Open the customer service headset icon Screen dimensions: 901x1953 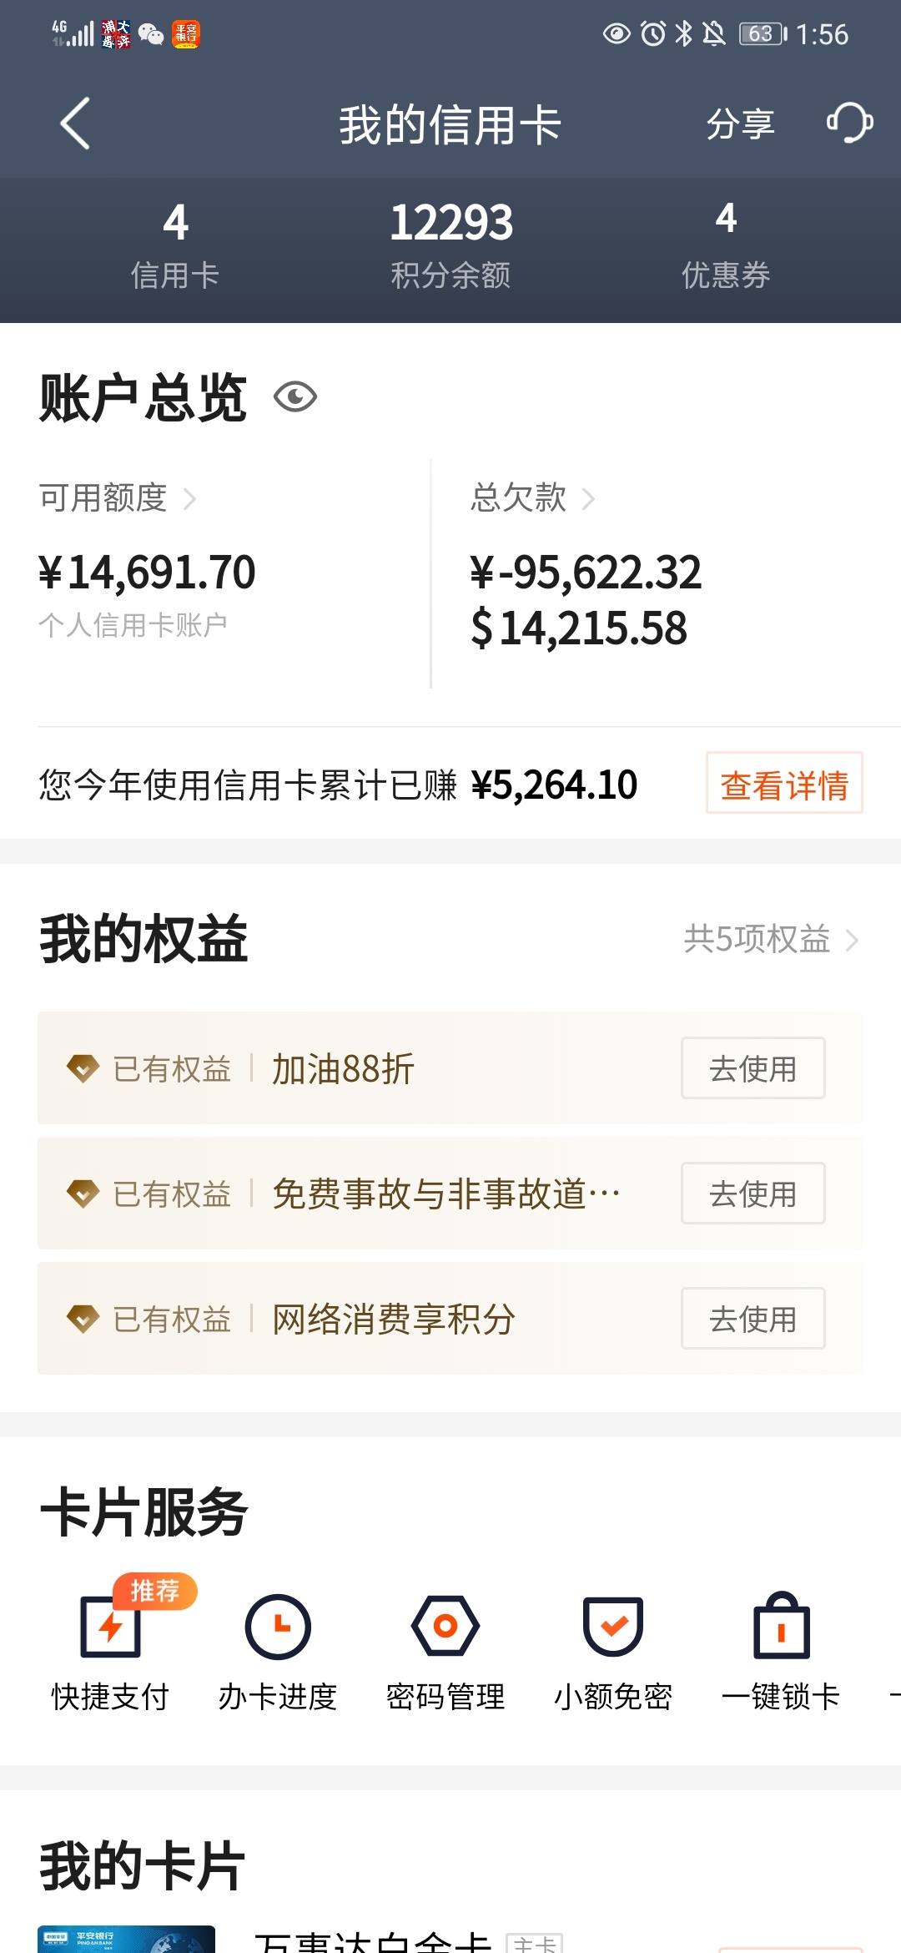[849, 124]
